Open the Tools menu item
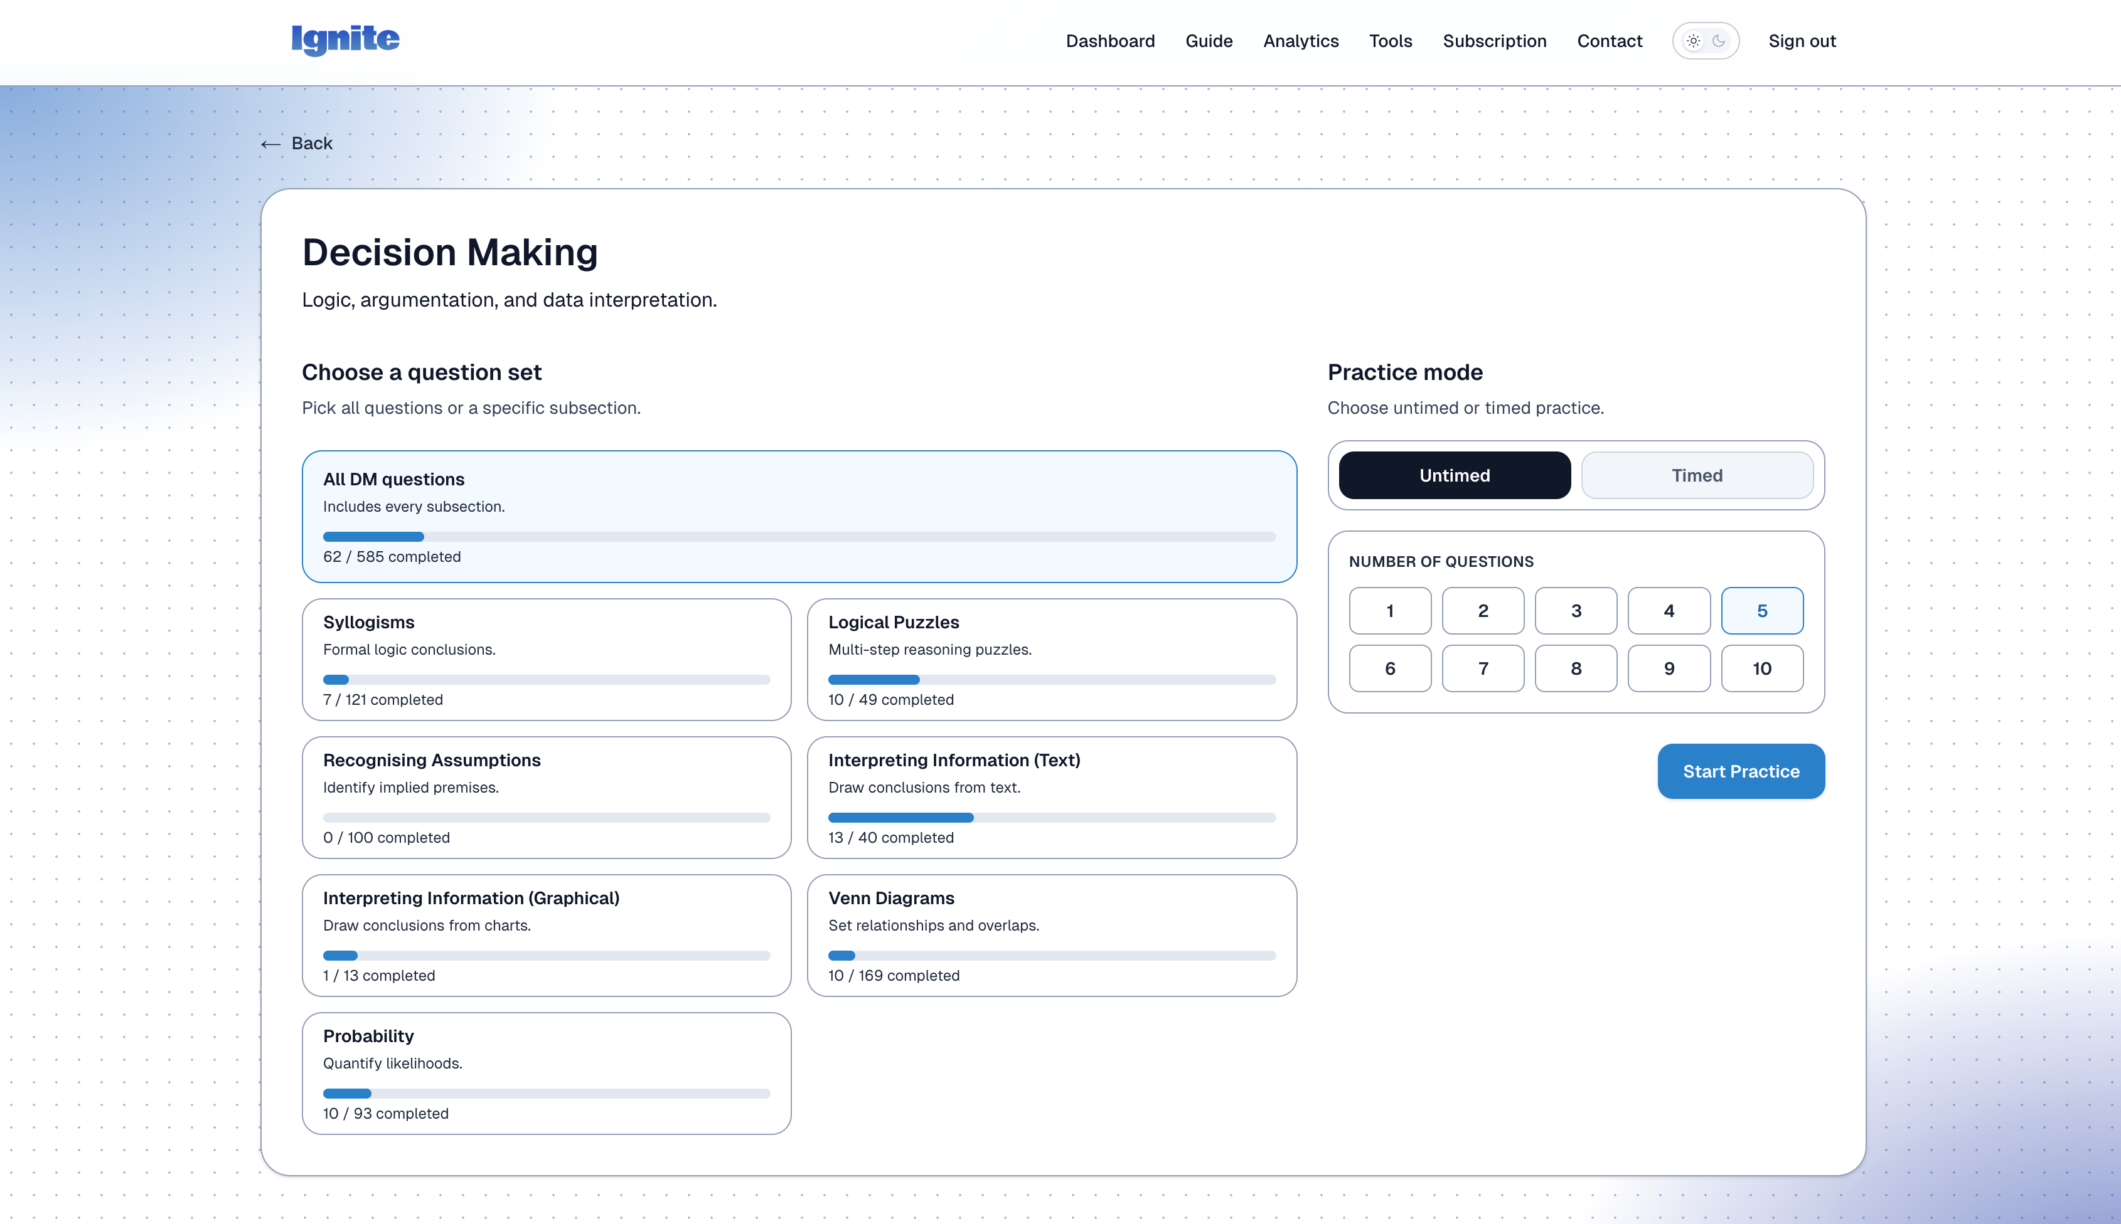Image resolution: width=2121 pixels, height=1224 pixels. (x=1390, y=40)
